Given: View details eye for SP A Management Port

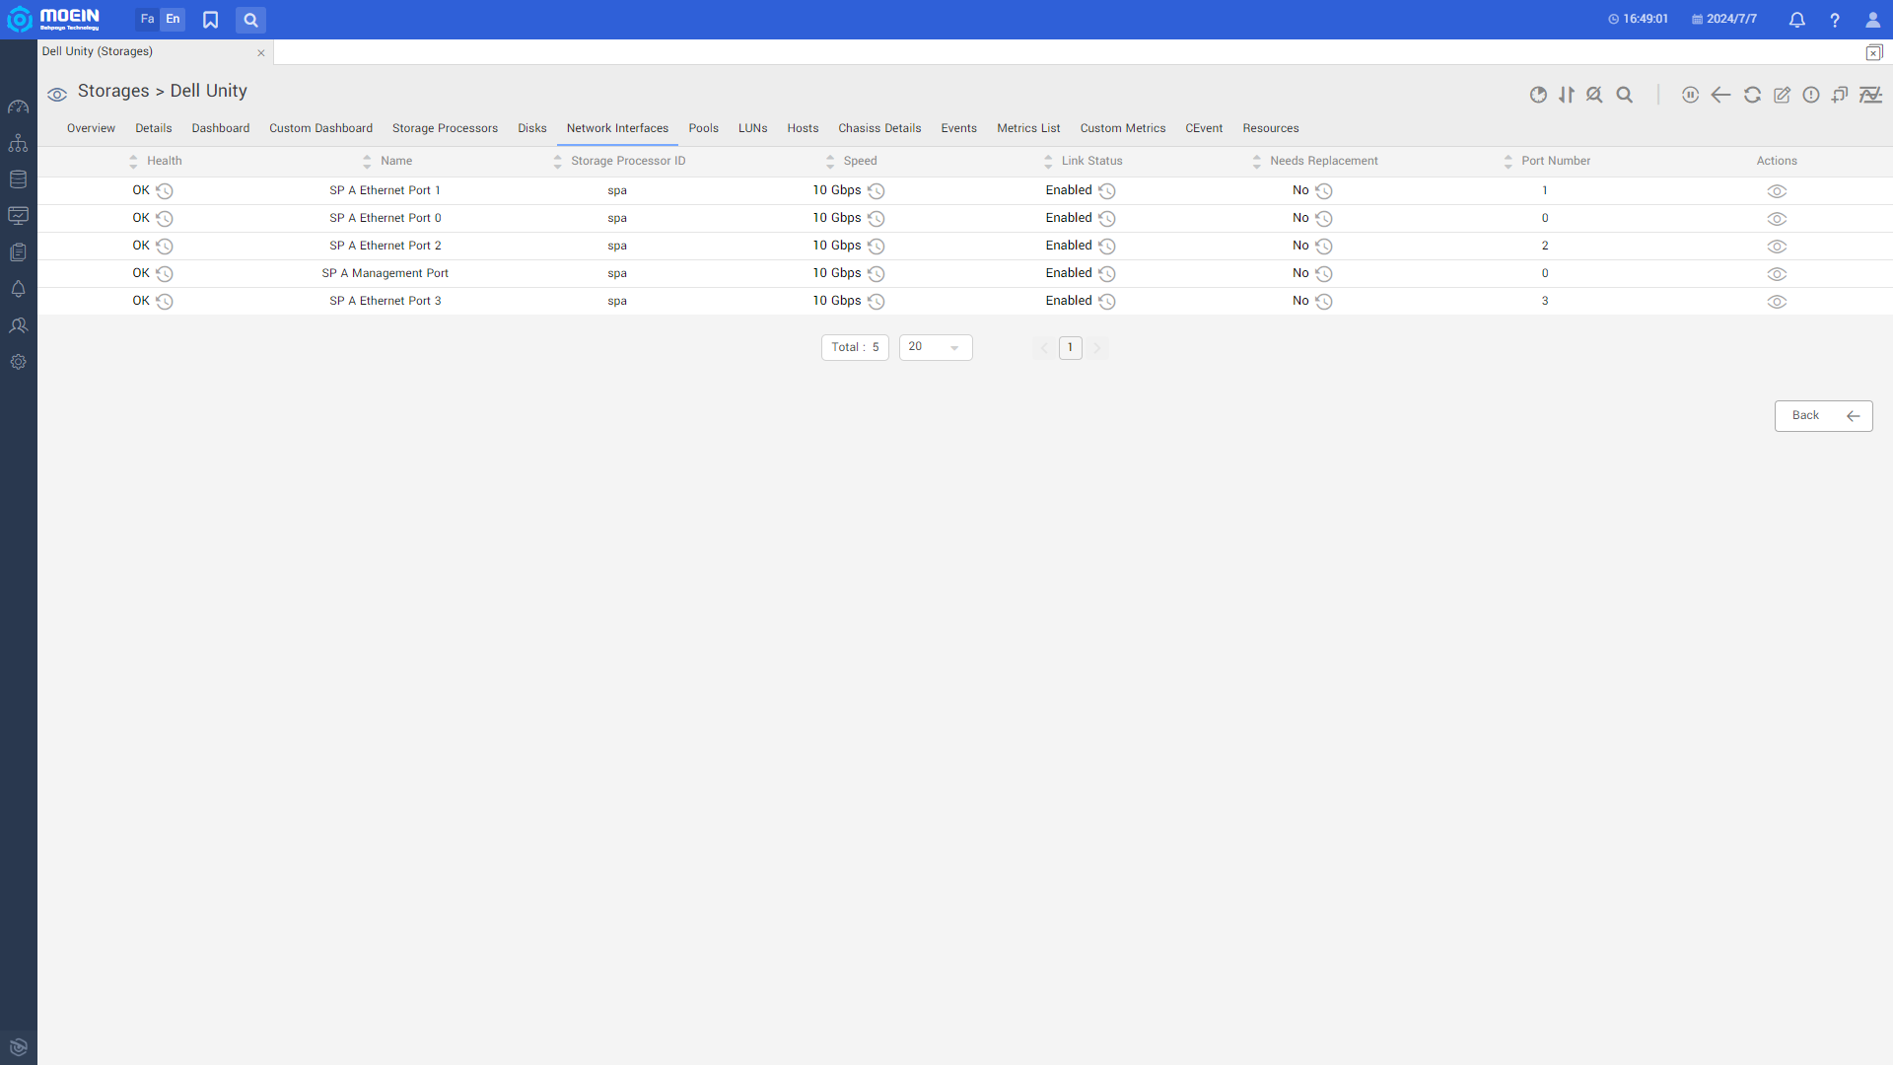Looking at the screenshot, I should point(1777,274).
